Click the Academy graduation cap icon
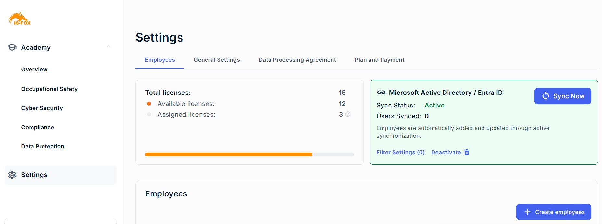The width and height of the screenshot is (602, 224). click(x=12, y=47)
